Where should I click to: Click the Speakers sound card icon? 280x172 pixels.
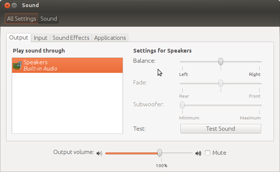[x=17, y=65]
